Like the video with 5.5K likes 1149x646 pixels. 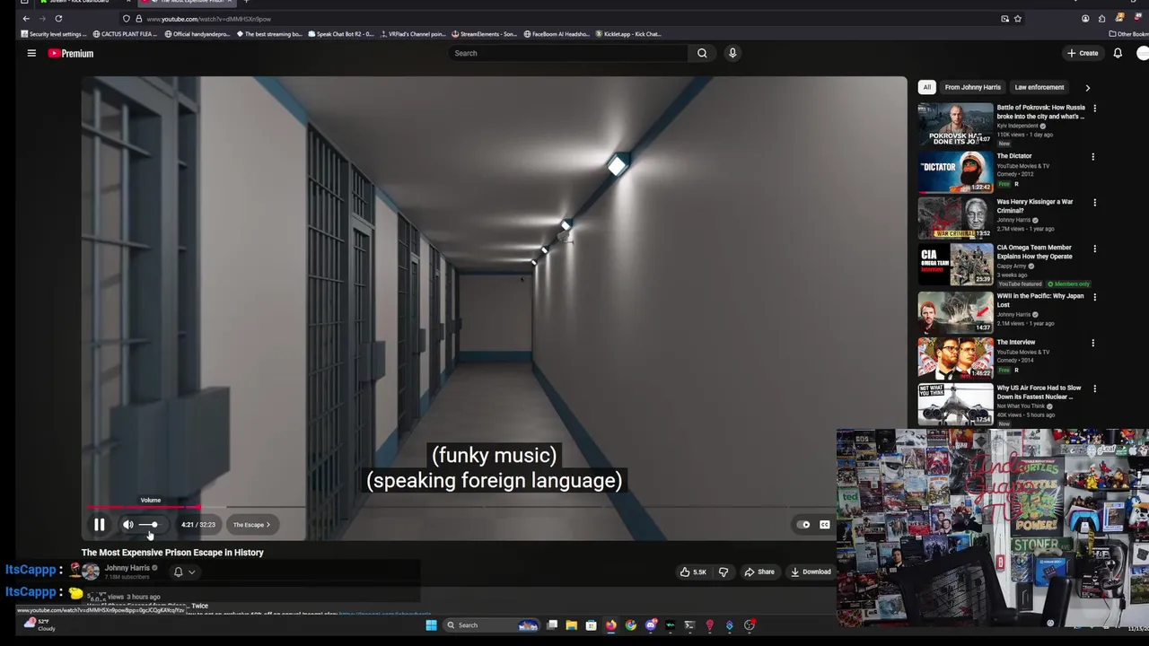point(693,572)
